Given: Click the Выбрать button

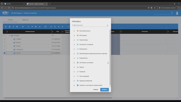Looking at the screenshot, I should (x=104, y=90).
